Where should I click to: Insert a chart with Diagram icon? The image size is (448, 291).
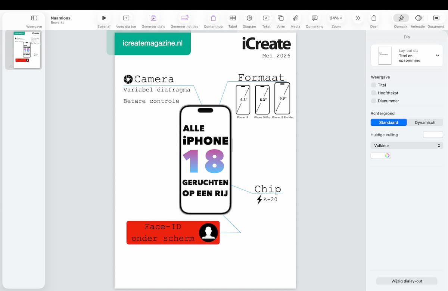click(x=249, y=18)
